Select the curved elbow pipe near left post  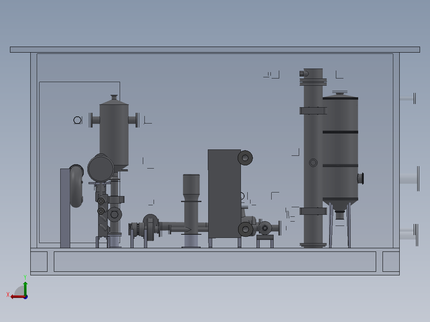(77, 186)
